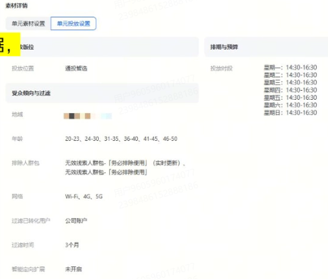Click the 过滤已转化用户 label
Image resolution: width=328 pixels, height=279 pixels.
[31, 220]
